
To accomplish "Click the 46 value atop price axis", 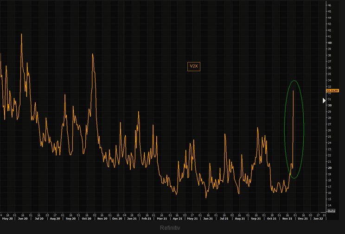I will (x=330, y=5).
